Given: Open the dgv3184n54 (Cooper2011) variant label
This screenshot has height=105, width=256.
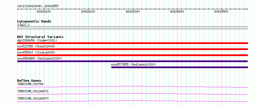Looking at the screenshot, I should (37, 40).
